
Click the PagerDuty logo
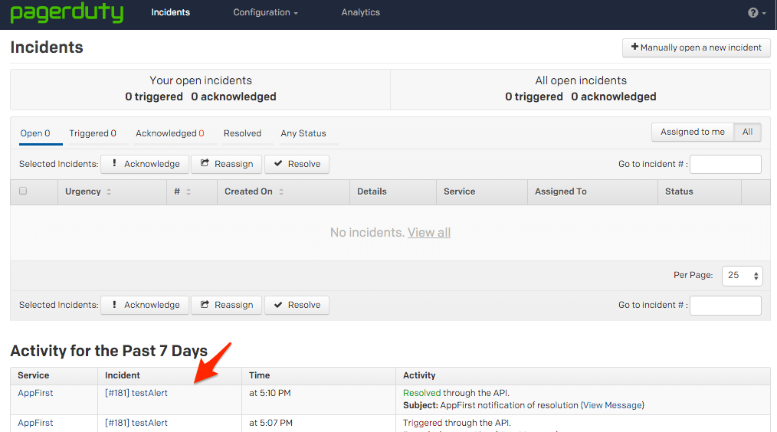pyautogui.click(x=67, y=13)
